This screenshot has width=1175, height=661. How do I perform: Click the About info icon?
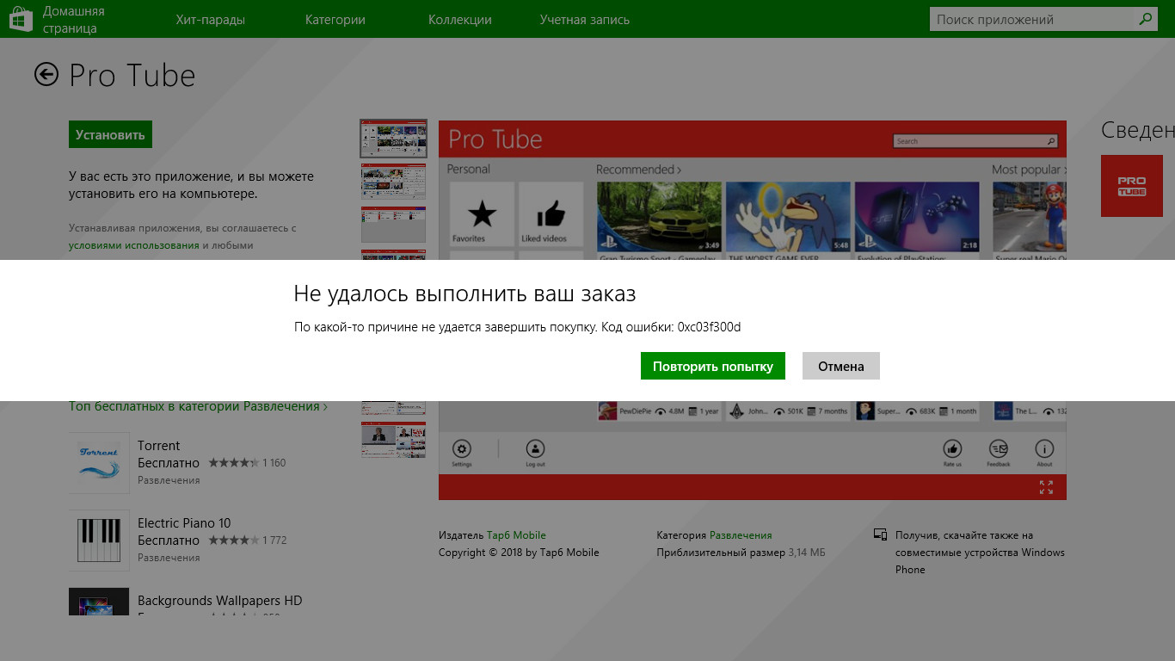[1044, 448]
